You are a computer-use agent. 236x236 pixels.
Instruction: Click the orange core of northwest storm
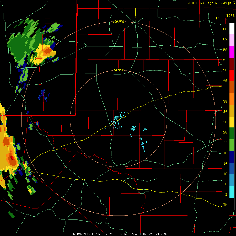[x=47, y=51]
